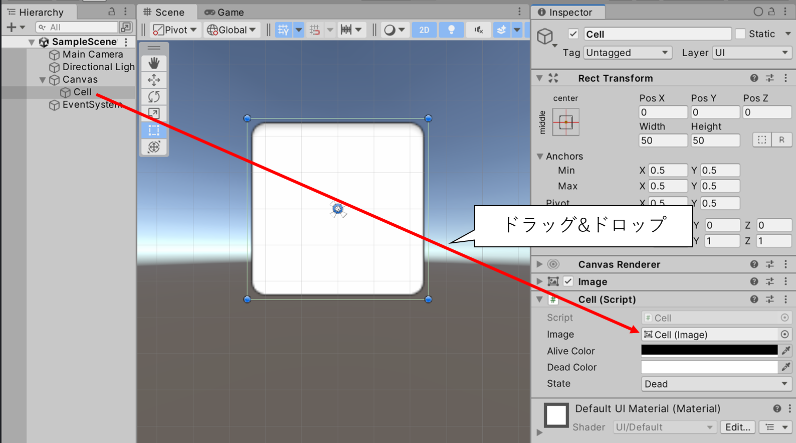Enable the Static checkbox
The width and height of the screenshot is (796, 443).
pos(740,34)
